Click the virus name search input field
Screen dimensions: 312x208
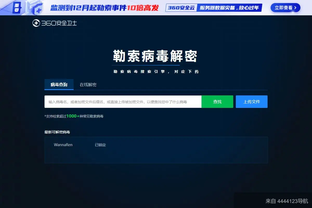click(122, 102)
